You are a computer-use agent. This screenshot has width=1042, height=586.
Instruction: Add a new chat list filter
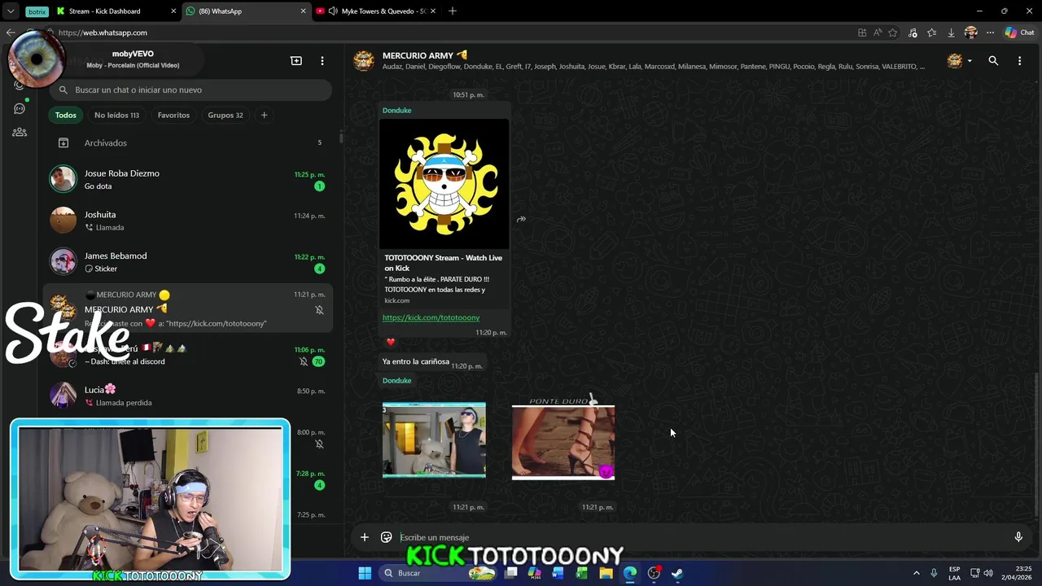[x=264, y=115]
